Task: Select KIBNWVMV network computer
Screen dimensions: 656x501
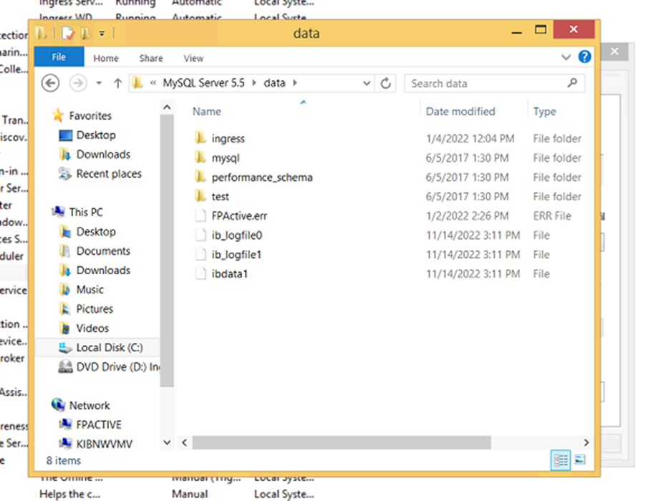Action: point(104,444)
